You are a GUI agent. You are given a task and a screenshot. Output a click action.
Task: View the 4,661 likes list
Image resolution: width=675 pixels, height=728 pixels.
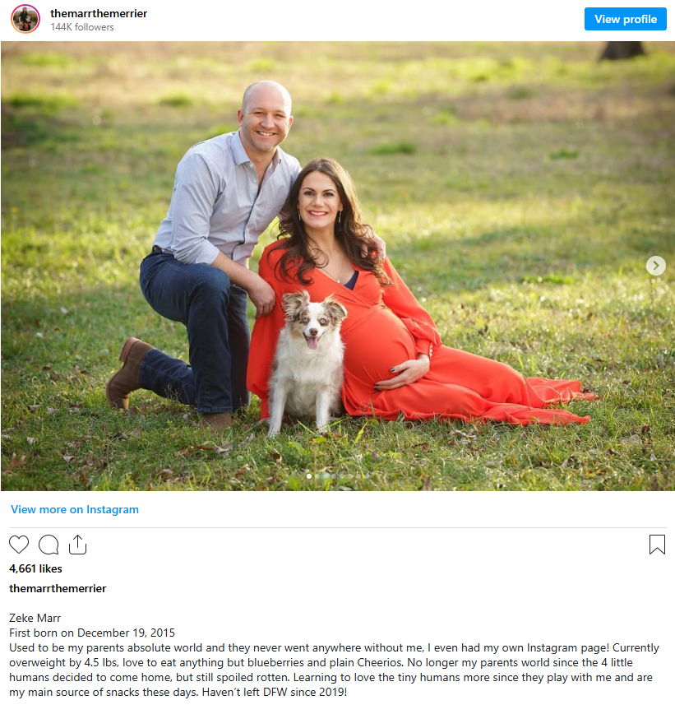(x=35, y=568)
